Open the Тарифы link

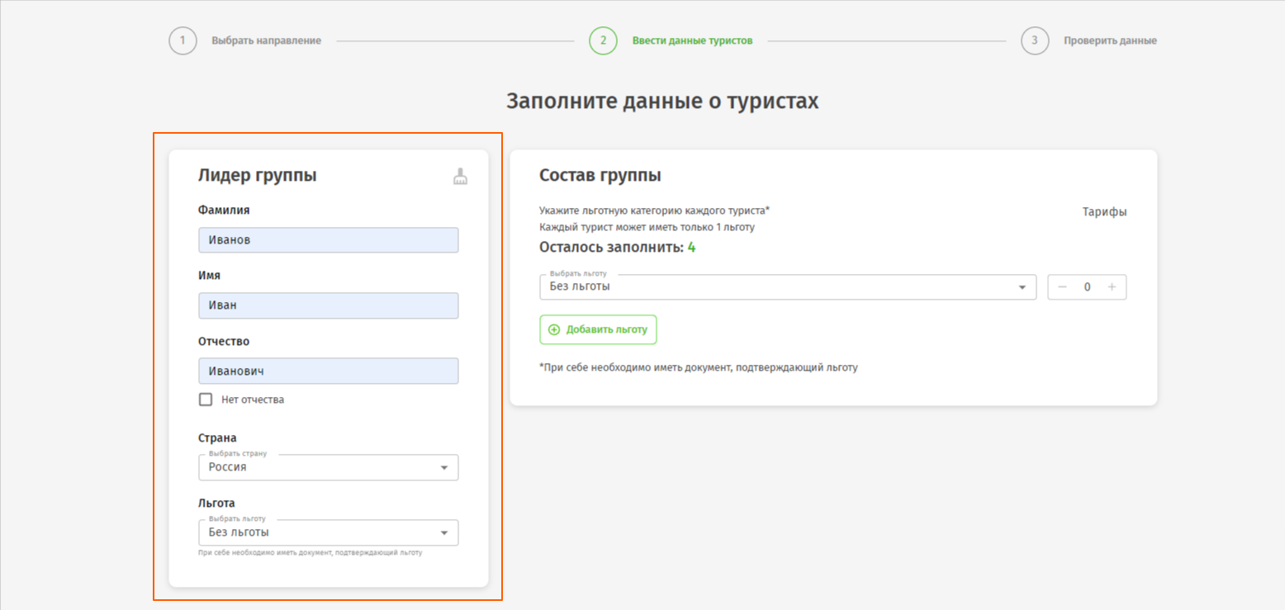tap(1104, 212)
